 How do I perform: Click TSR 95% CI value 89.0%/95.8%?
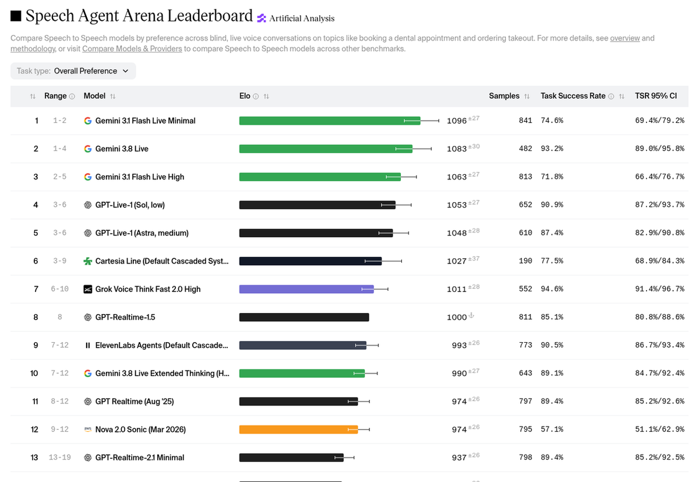pos(659,149)
